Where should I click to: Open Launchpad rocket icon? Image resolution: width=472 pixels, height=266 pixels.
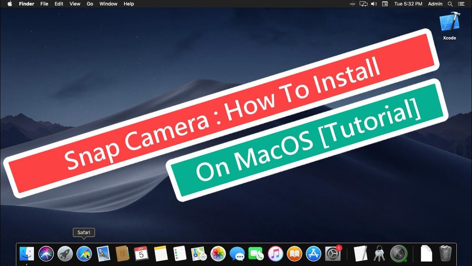(x=65, y=254)
